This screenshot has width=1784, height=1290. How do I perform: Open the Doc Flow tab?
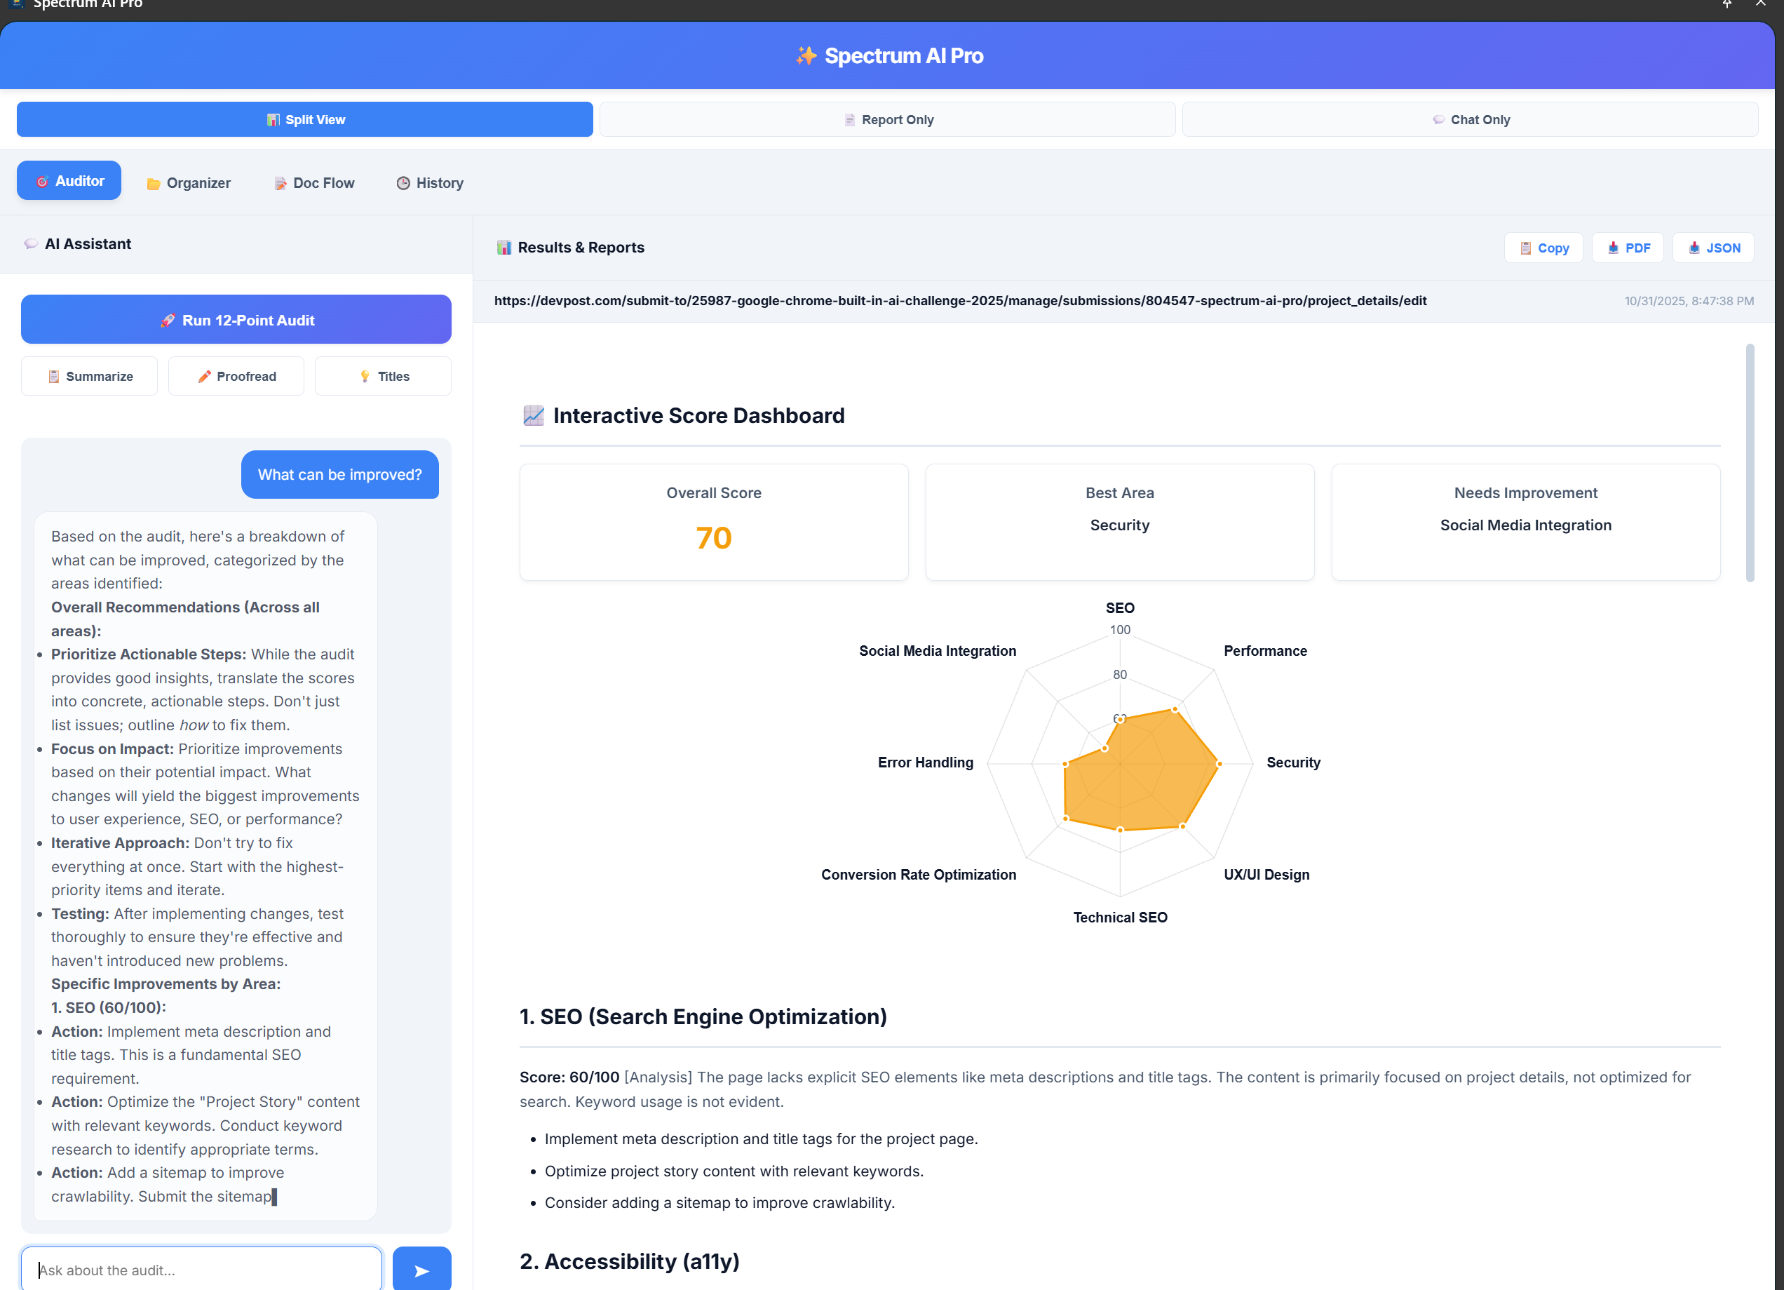coord(314,182)
